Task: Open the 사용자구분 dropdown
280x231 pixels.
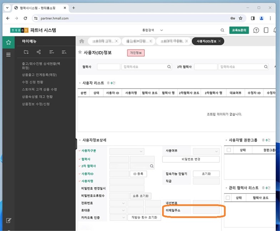Action: click(127, 151)
